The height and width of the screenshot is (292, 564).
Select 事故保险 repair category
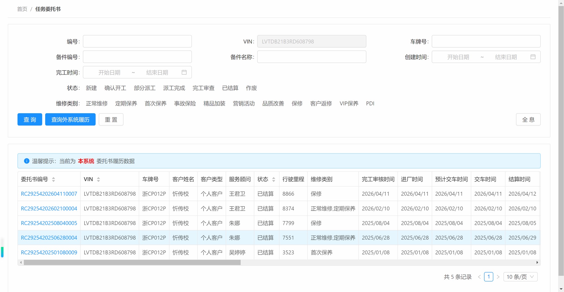185,103
